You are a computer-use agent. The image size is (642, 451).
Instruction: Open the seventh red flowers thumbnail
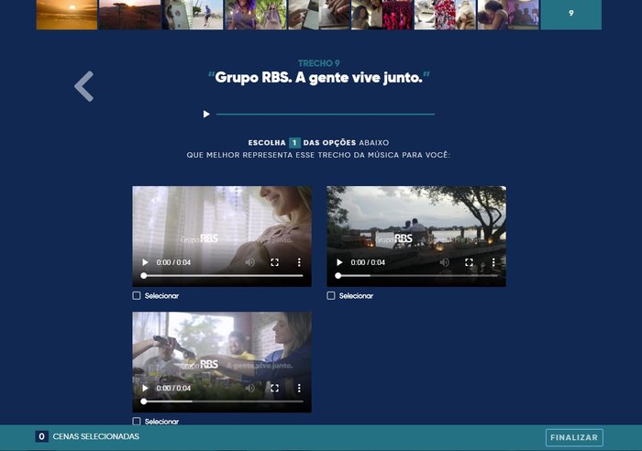click(446, 15)
